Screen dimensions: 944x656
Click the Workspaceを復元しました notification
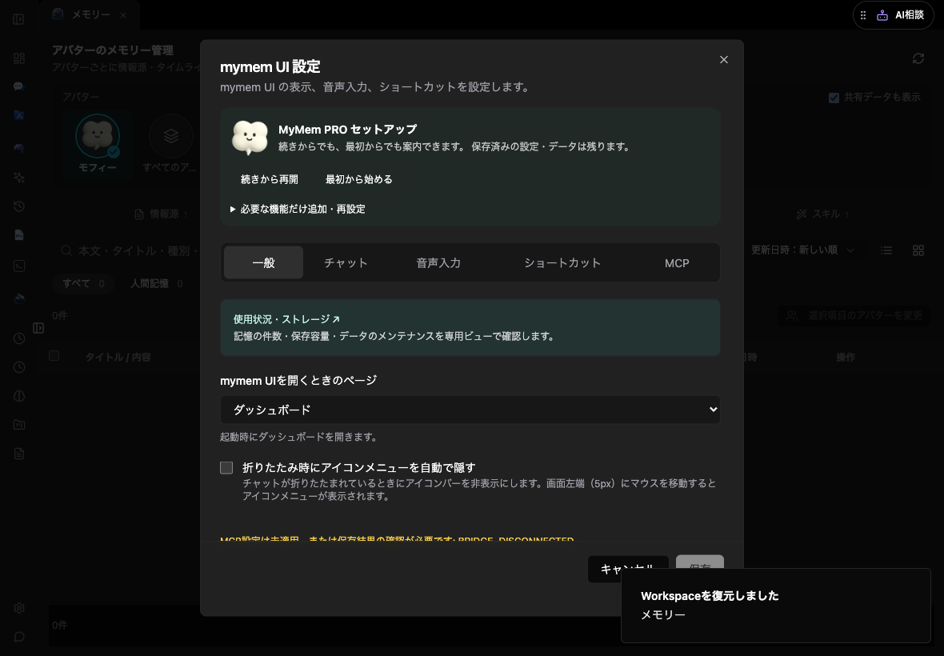[x=776, y=606]
